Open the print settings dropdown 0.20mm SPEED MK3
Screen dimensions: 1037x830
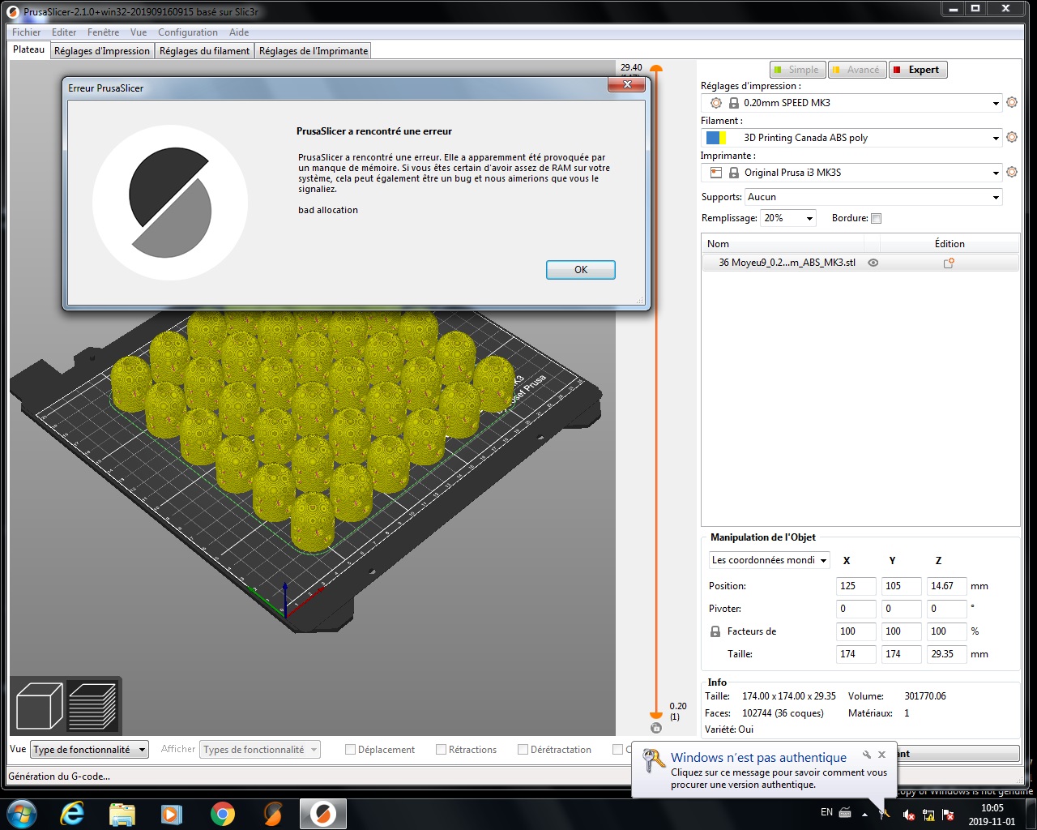[851, 103]
